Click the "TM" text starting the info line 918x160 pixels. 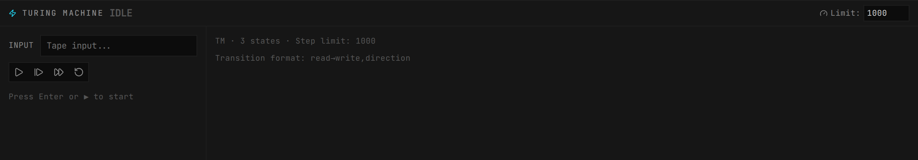tap(220, 41)
